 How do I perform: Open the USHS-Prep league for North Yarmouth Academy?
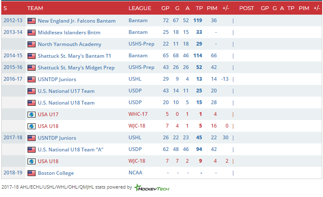(141, 44)
